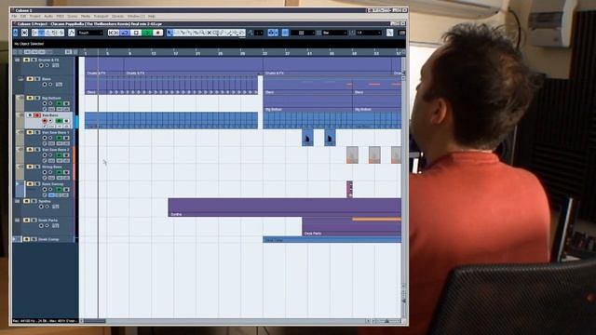The height and width of the screenshot is (335, 596).
Task: Solo the Var Saw Bass 2 track
Action: [37, 149]
